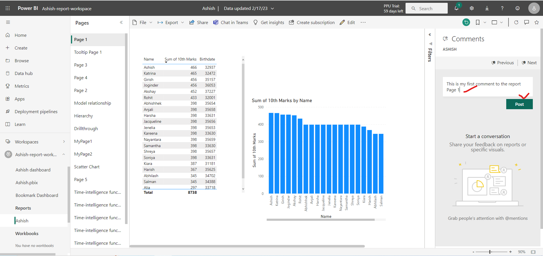
Task: Expand the 'Data updated 2/17/23' dropdown
Action: [x=272, y=8]
